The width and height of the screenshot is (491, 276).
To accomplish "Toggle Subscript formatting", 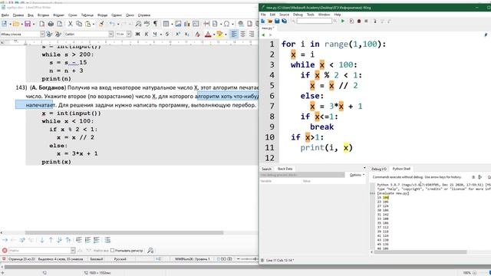I will coord(186,34).
